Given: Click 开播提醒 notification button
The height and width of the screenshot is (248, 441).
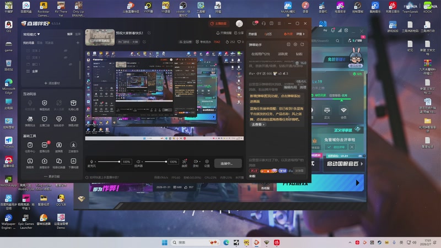Looking at the screenshot, I should [x=224, y=33].
